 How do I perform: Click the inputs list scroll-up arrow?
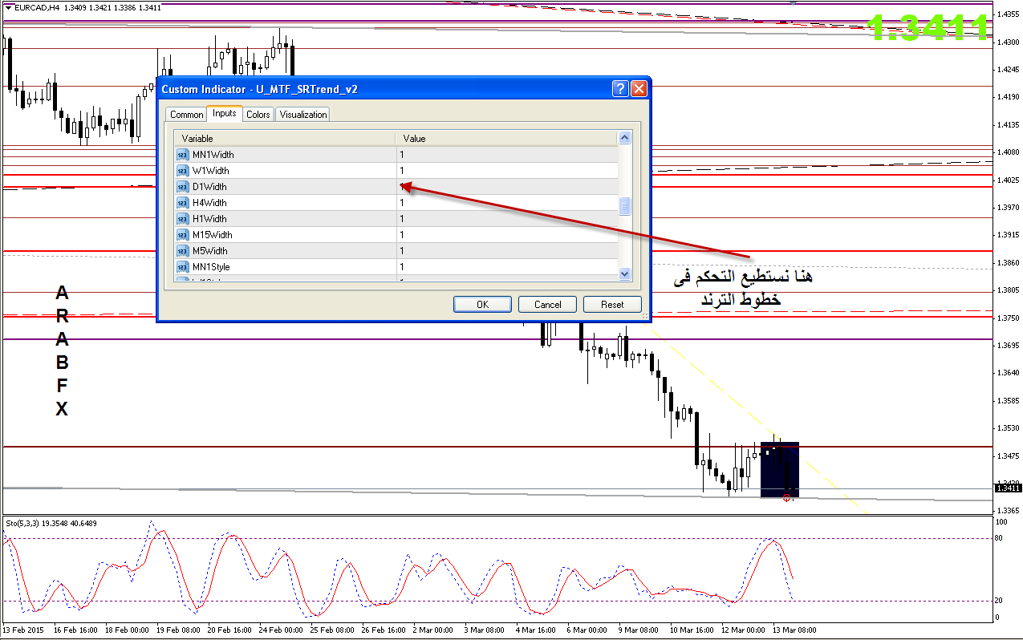coord(625,138)
